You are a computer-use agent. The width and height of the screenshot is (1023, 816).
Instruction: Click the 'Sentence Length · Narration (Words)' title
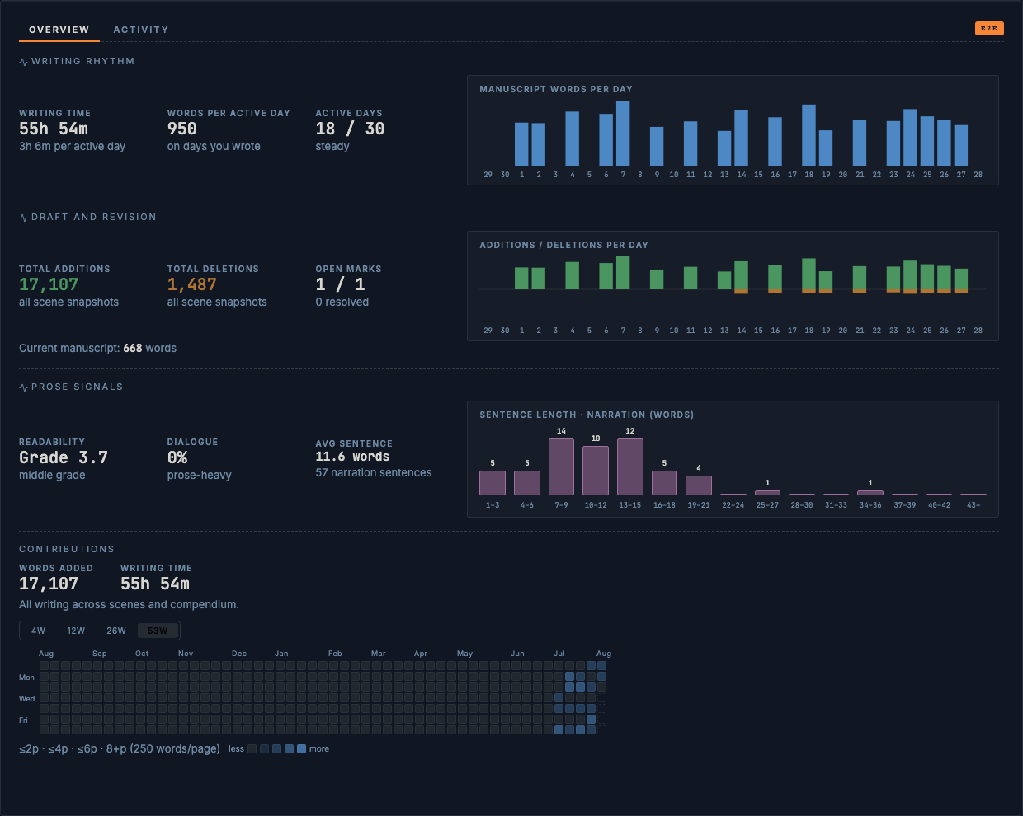(587, 415)
